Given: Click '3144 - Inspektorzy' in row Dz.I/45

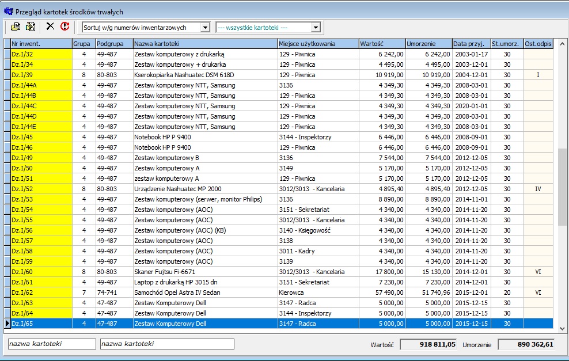Looking at the screenshot, I should 318,137.
